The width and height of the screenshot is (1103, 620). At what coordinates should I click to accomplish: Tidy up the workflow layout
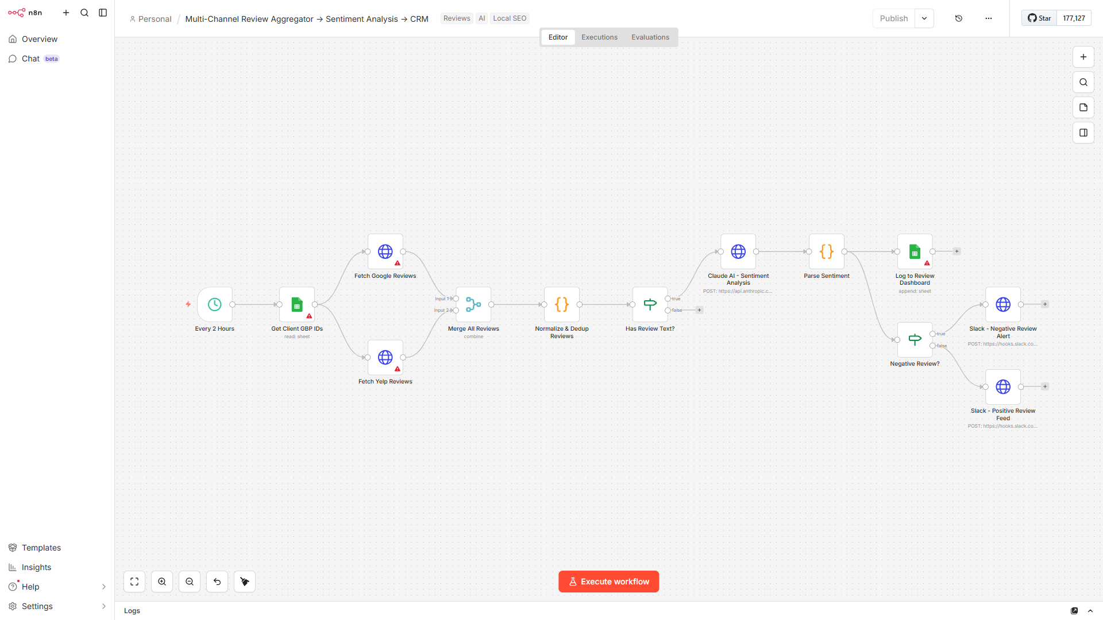245,582
